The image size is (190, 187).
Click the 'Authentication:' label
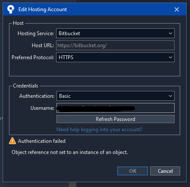[37, 96]
